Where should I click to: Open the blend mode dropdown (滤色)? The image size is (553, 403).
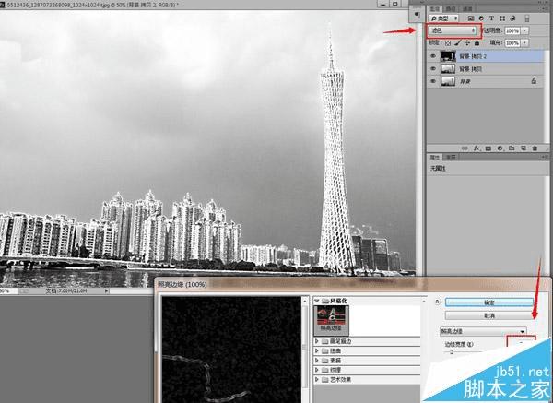453,30
